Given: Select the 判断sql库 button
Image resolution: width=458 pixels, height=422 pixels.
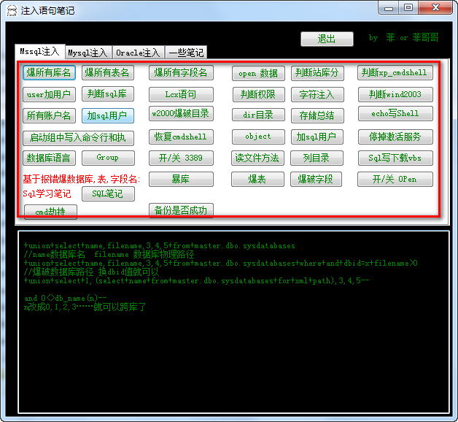Looking at the screenshot, I should [107, 94].
